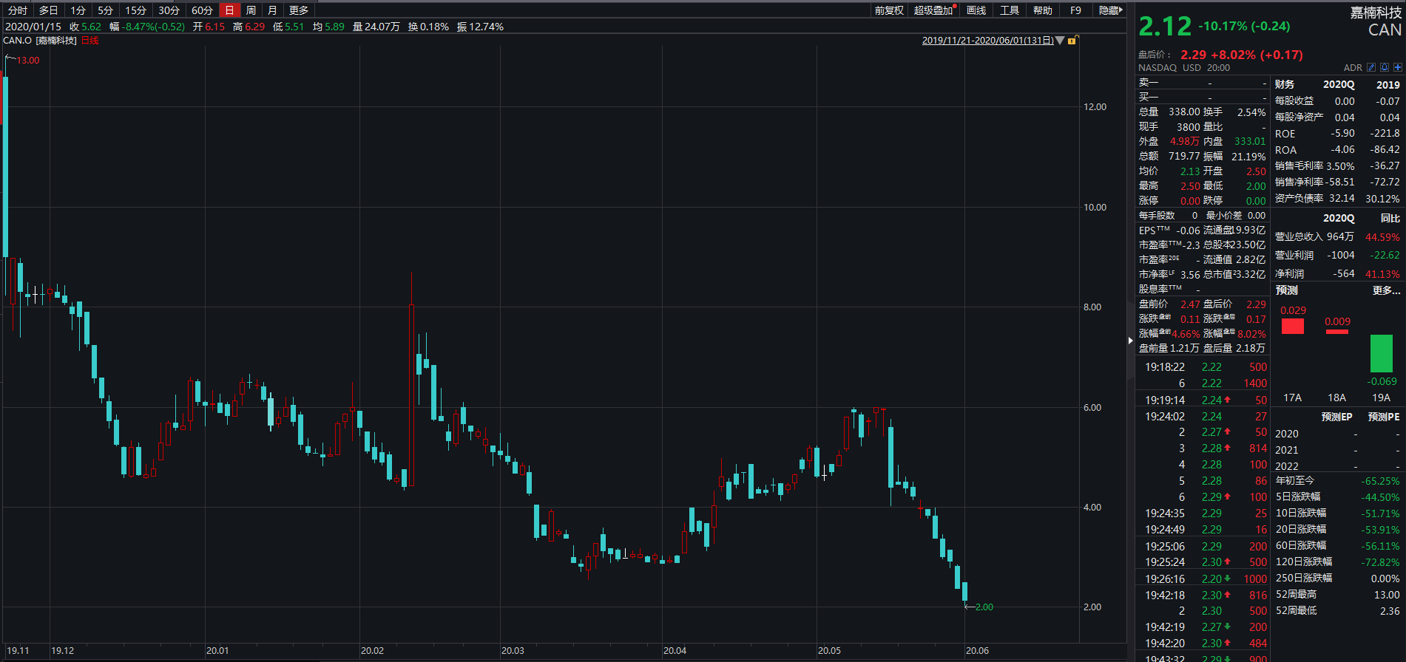Screen dimensions: 1406x662
Task: Select the 60分 chart period
Action: click(x=202, y=10)
